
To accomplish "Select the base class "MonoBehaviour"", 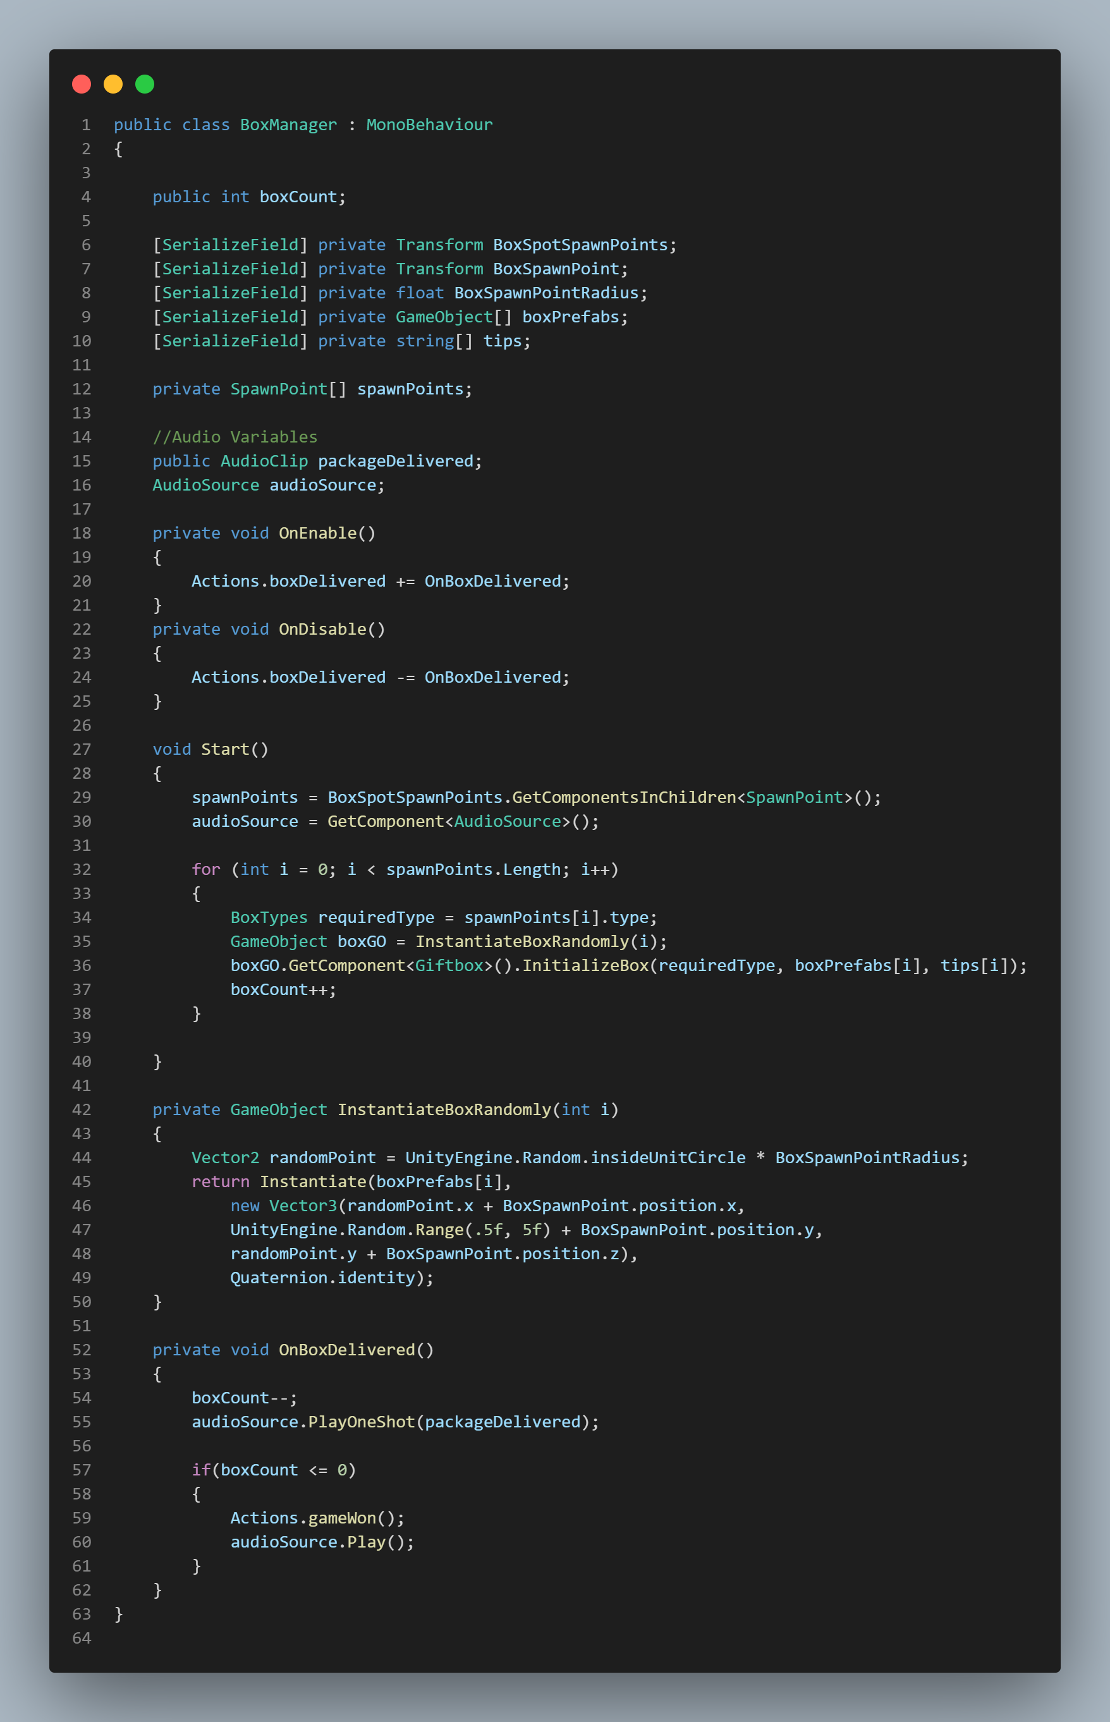I will click(430, 125).
